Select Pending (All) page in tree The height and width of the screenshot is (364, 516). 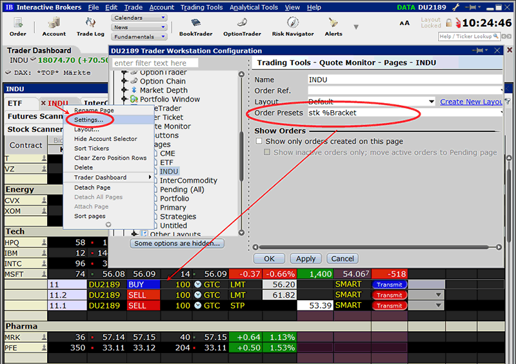click(x=182, y=189)
